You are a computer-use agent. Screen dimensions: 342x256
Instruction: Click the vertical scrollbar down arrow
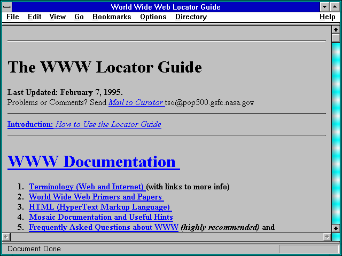(x=336, y=228)
